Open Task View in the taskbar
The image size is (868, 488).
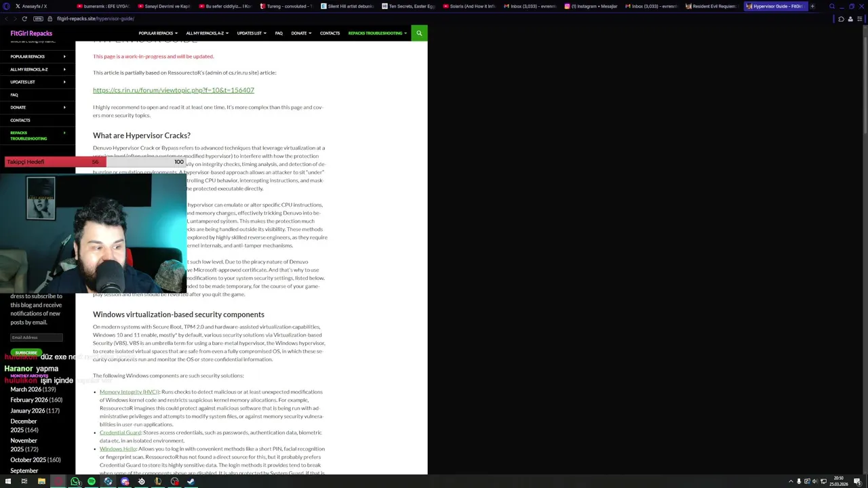[24, 481]
